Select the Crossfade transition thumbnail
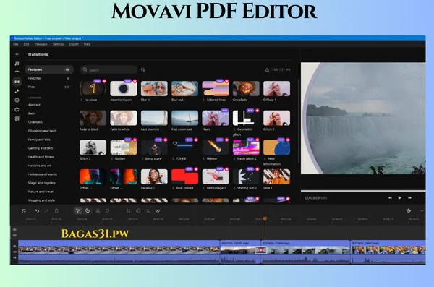Viewport: 434px width, 287px height. 246,89
